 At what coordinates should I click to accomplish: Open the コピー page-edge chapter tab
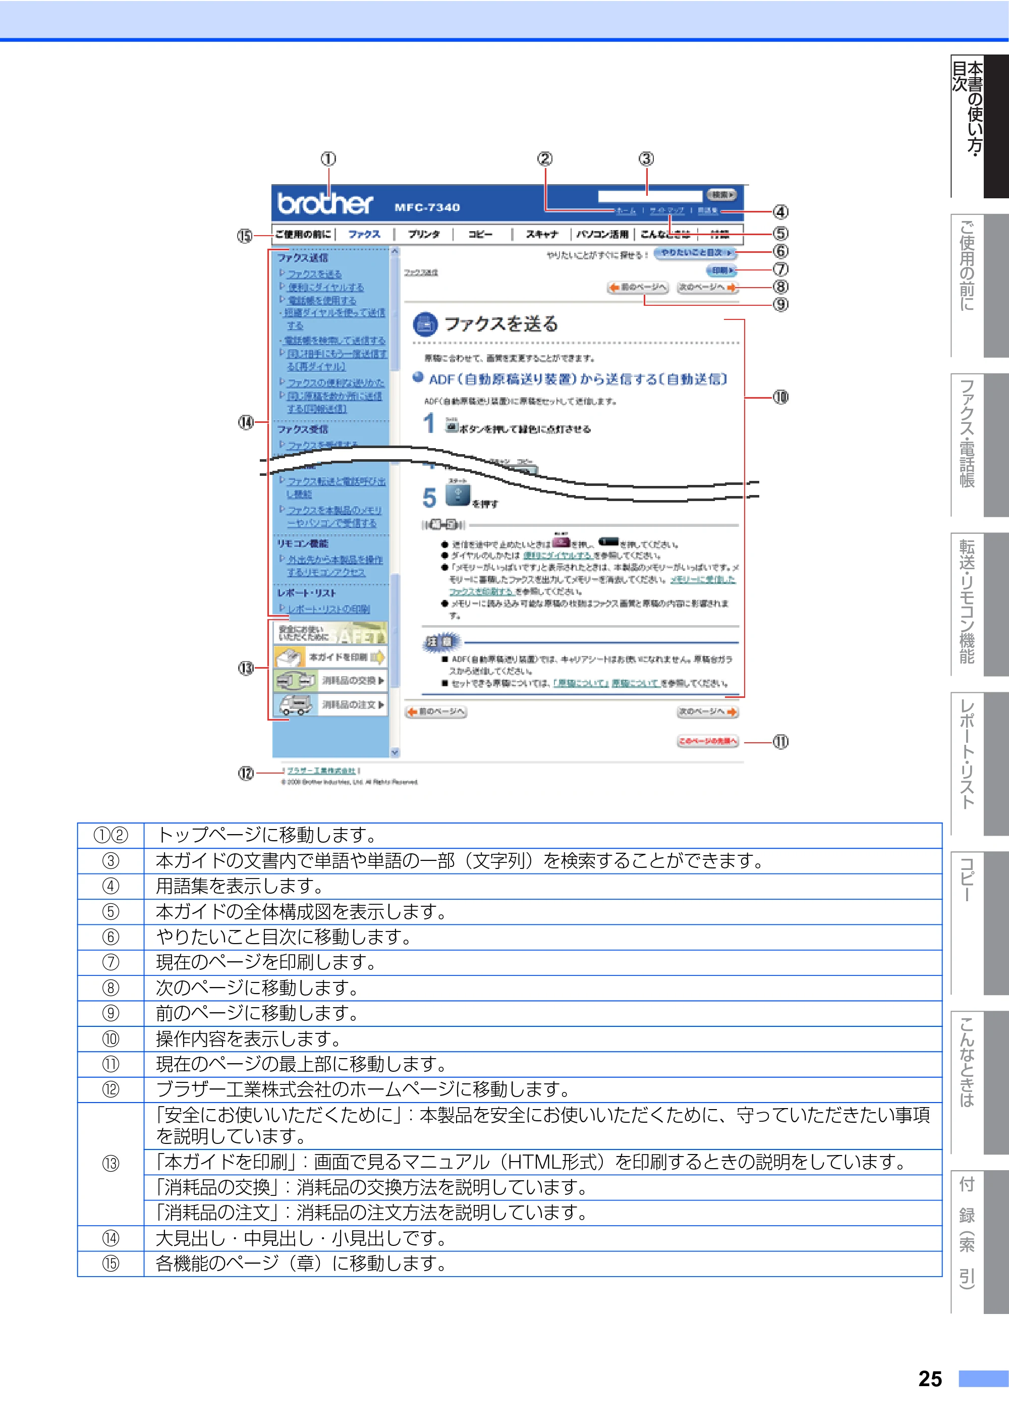pyautogui.click(x=979, y=923)
